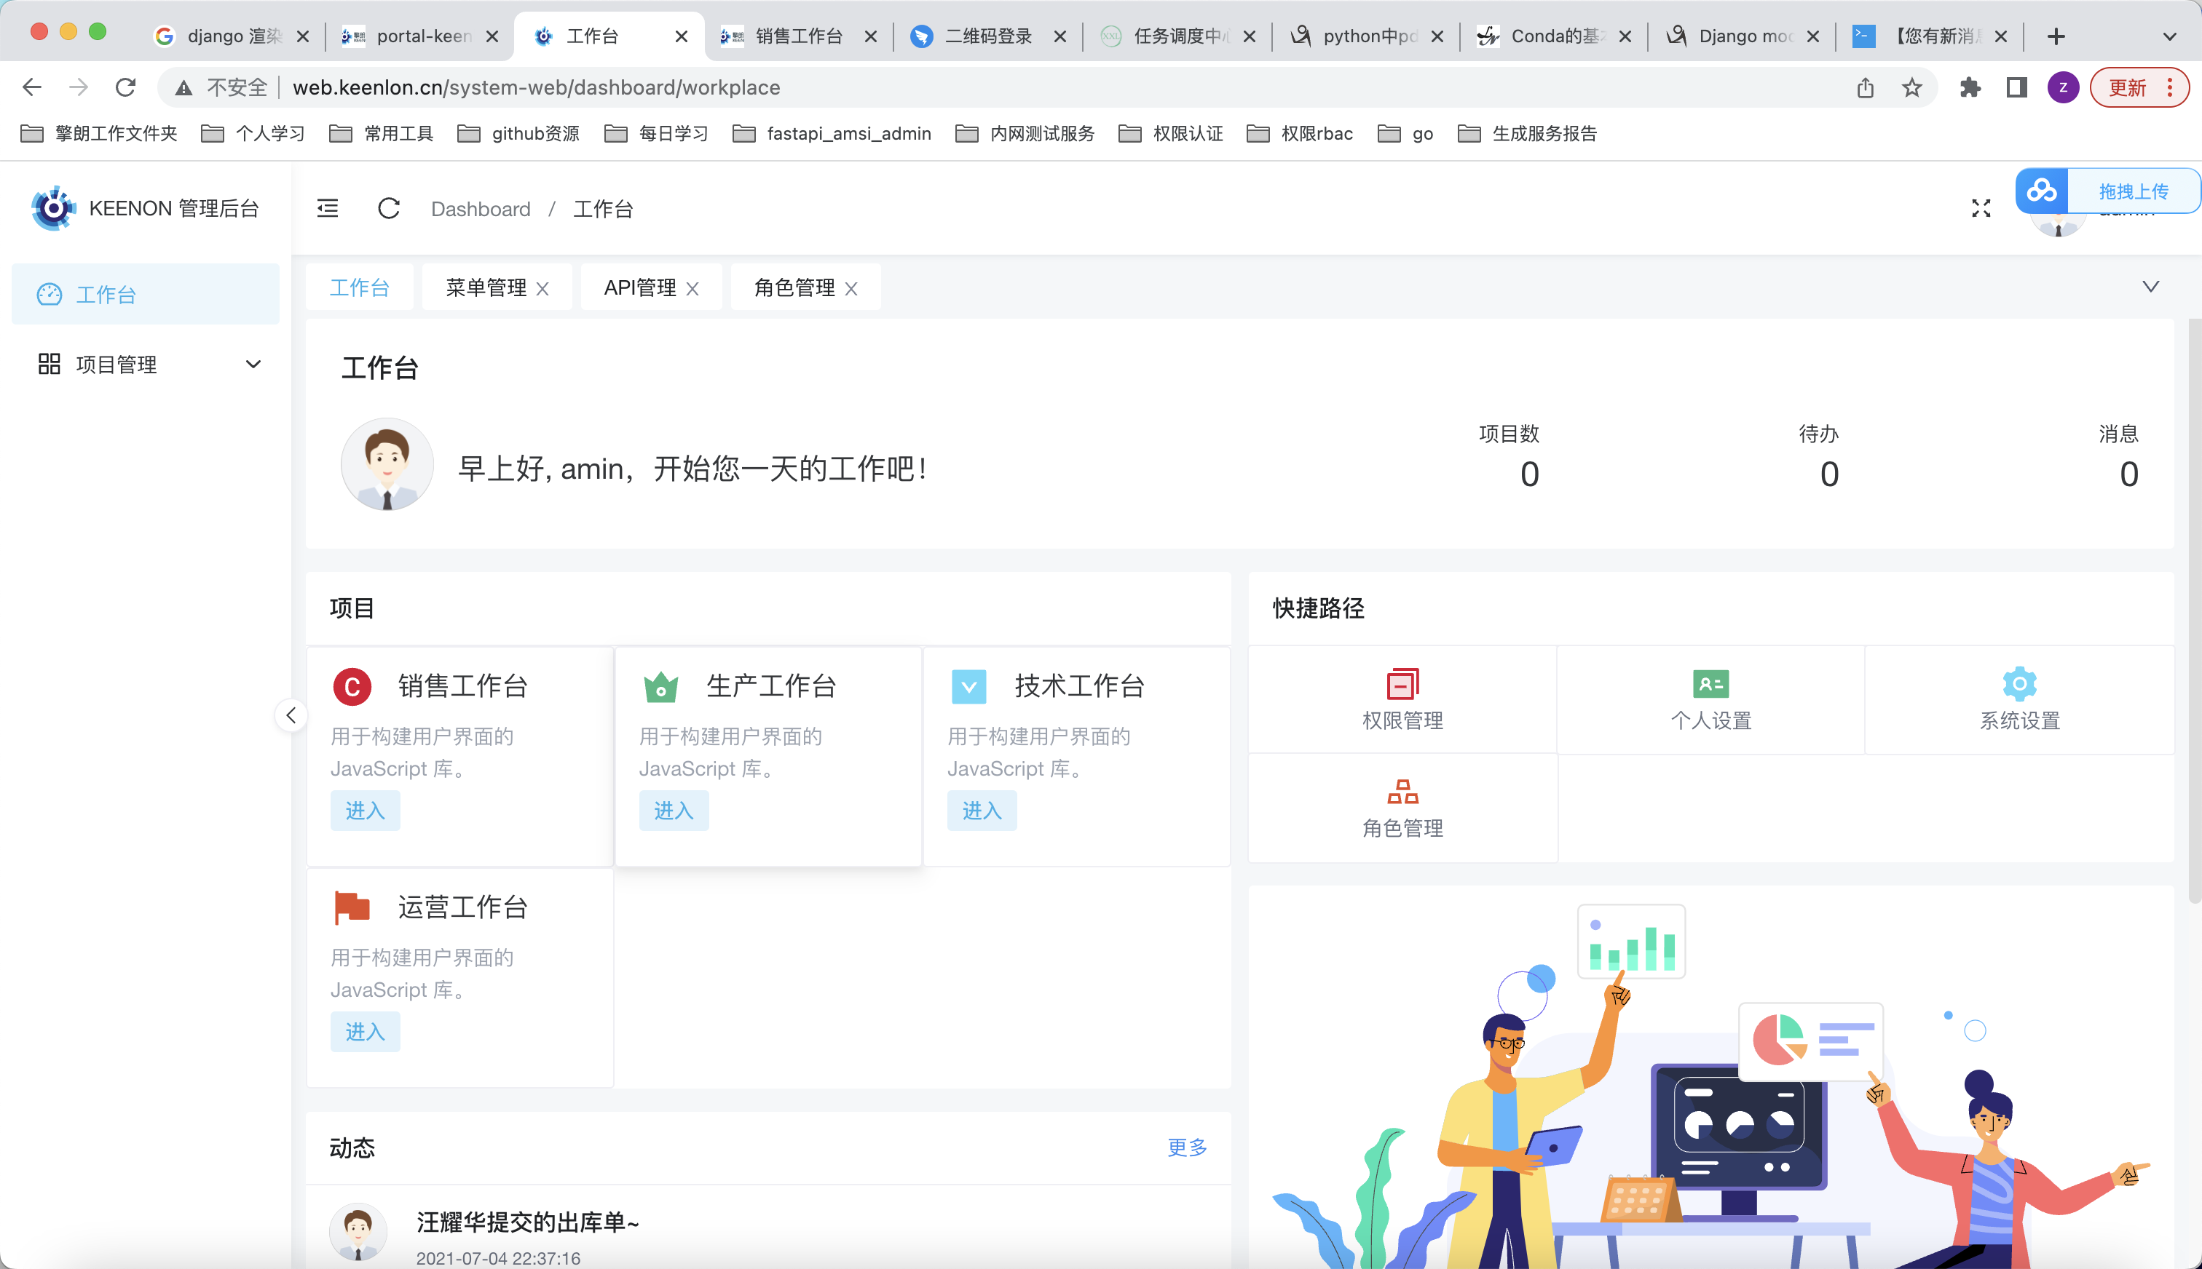Click 进入 under 销售工作台
This screenshot has width=2202, height=1269.
pyautogui.click(x=365, y=811)
